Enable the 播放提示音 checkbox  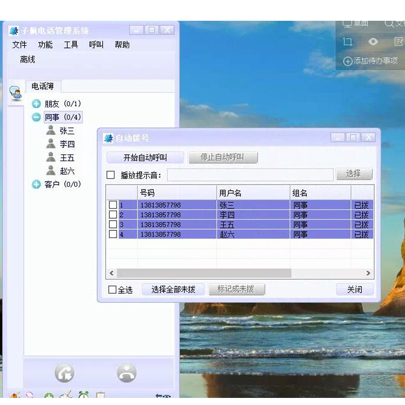(110, 175)
